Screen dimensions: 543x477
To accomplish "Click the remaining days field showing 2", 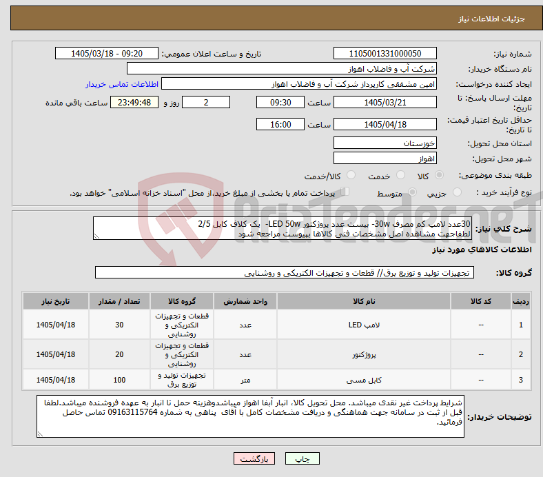I will [x=206, y=102].
